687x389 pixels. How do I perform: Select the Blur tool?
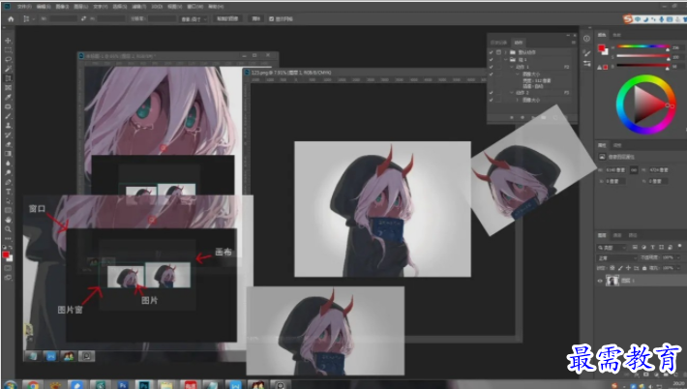tap(8, 164)
